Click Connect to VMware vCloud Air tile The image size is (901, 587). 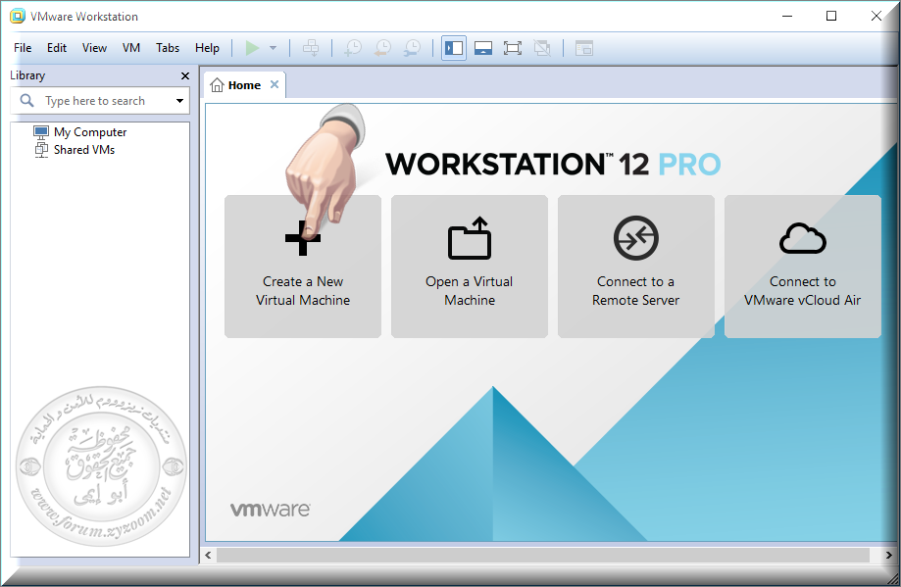click(803, 267)
